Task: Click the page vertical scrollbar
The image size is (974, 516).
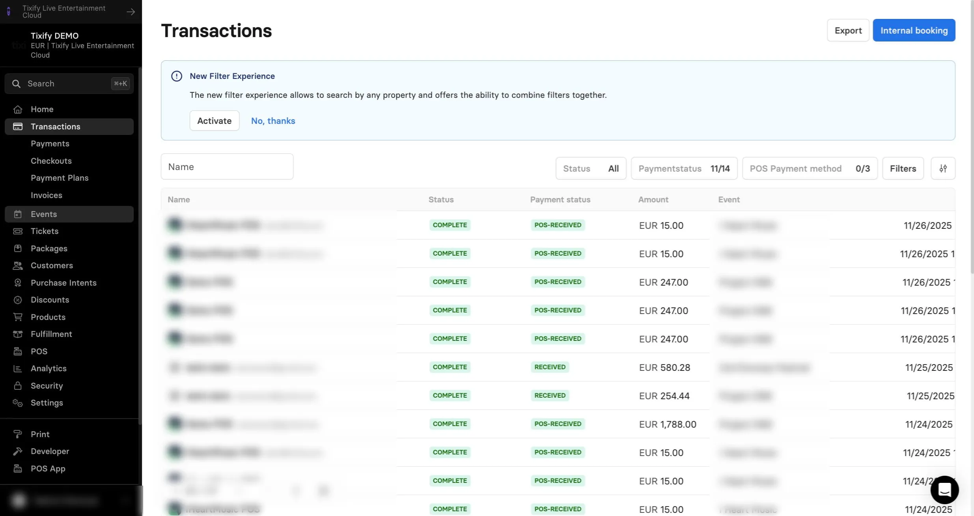Action: click(972, 136)
